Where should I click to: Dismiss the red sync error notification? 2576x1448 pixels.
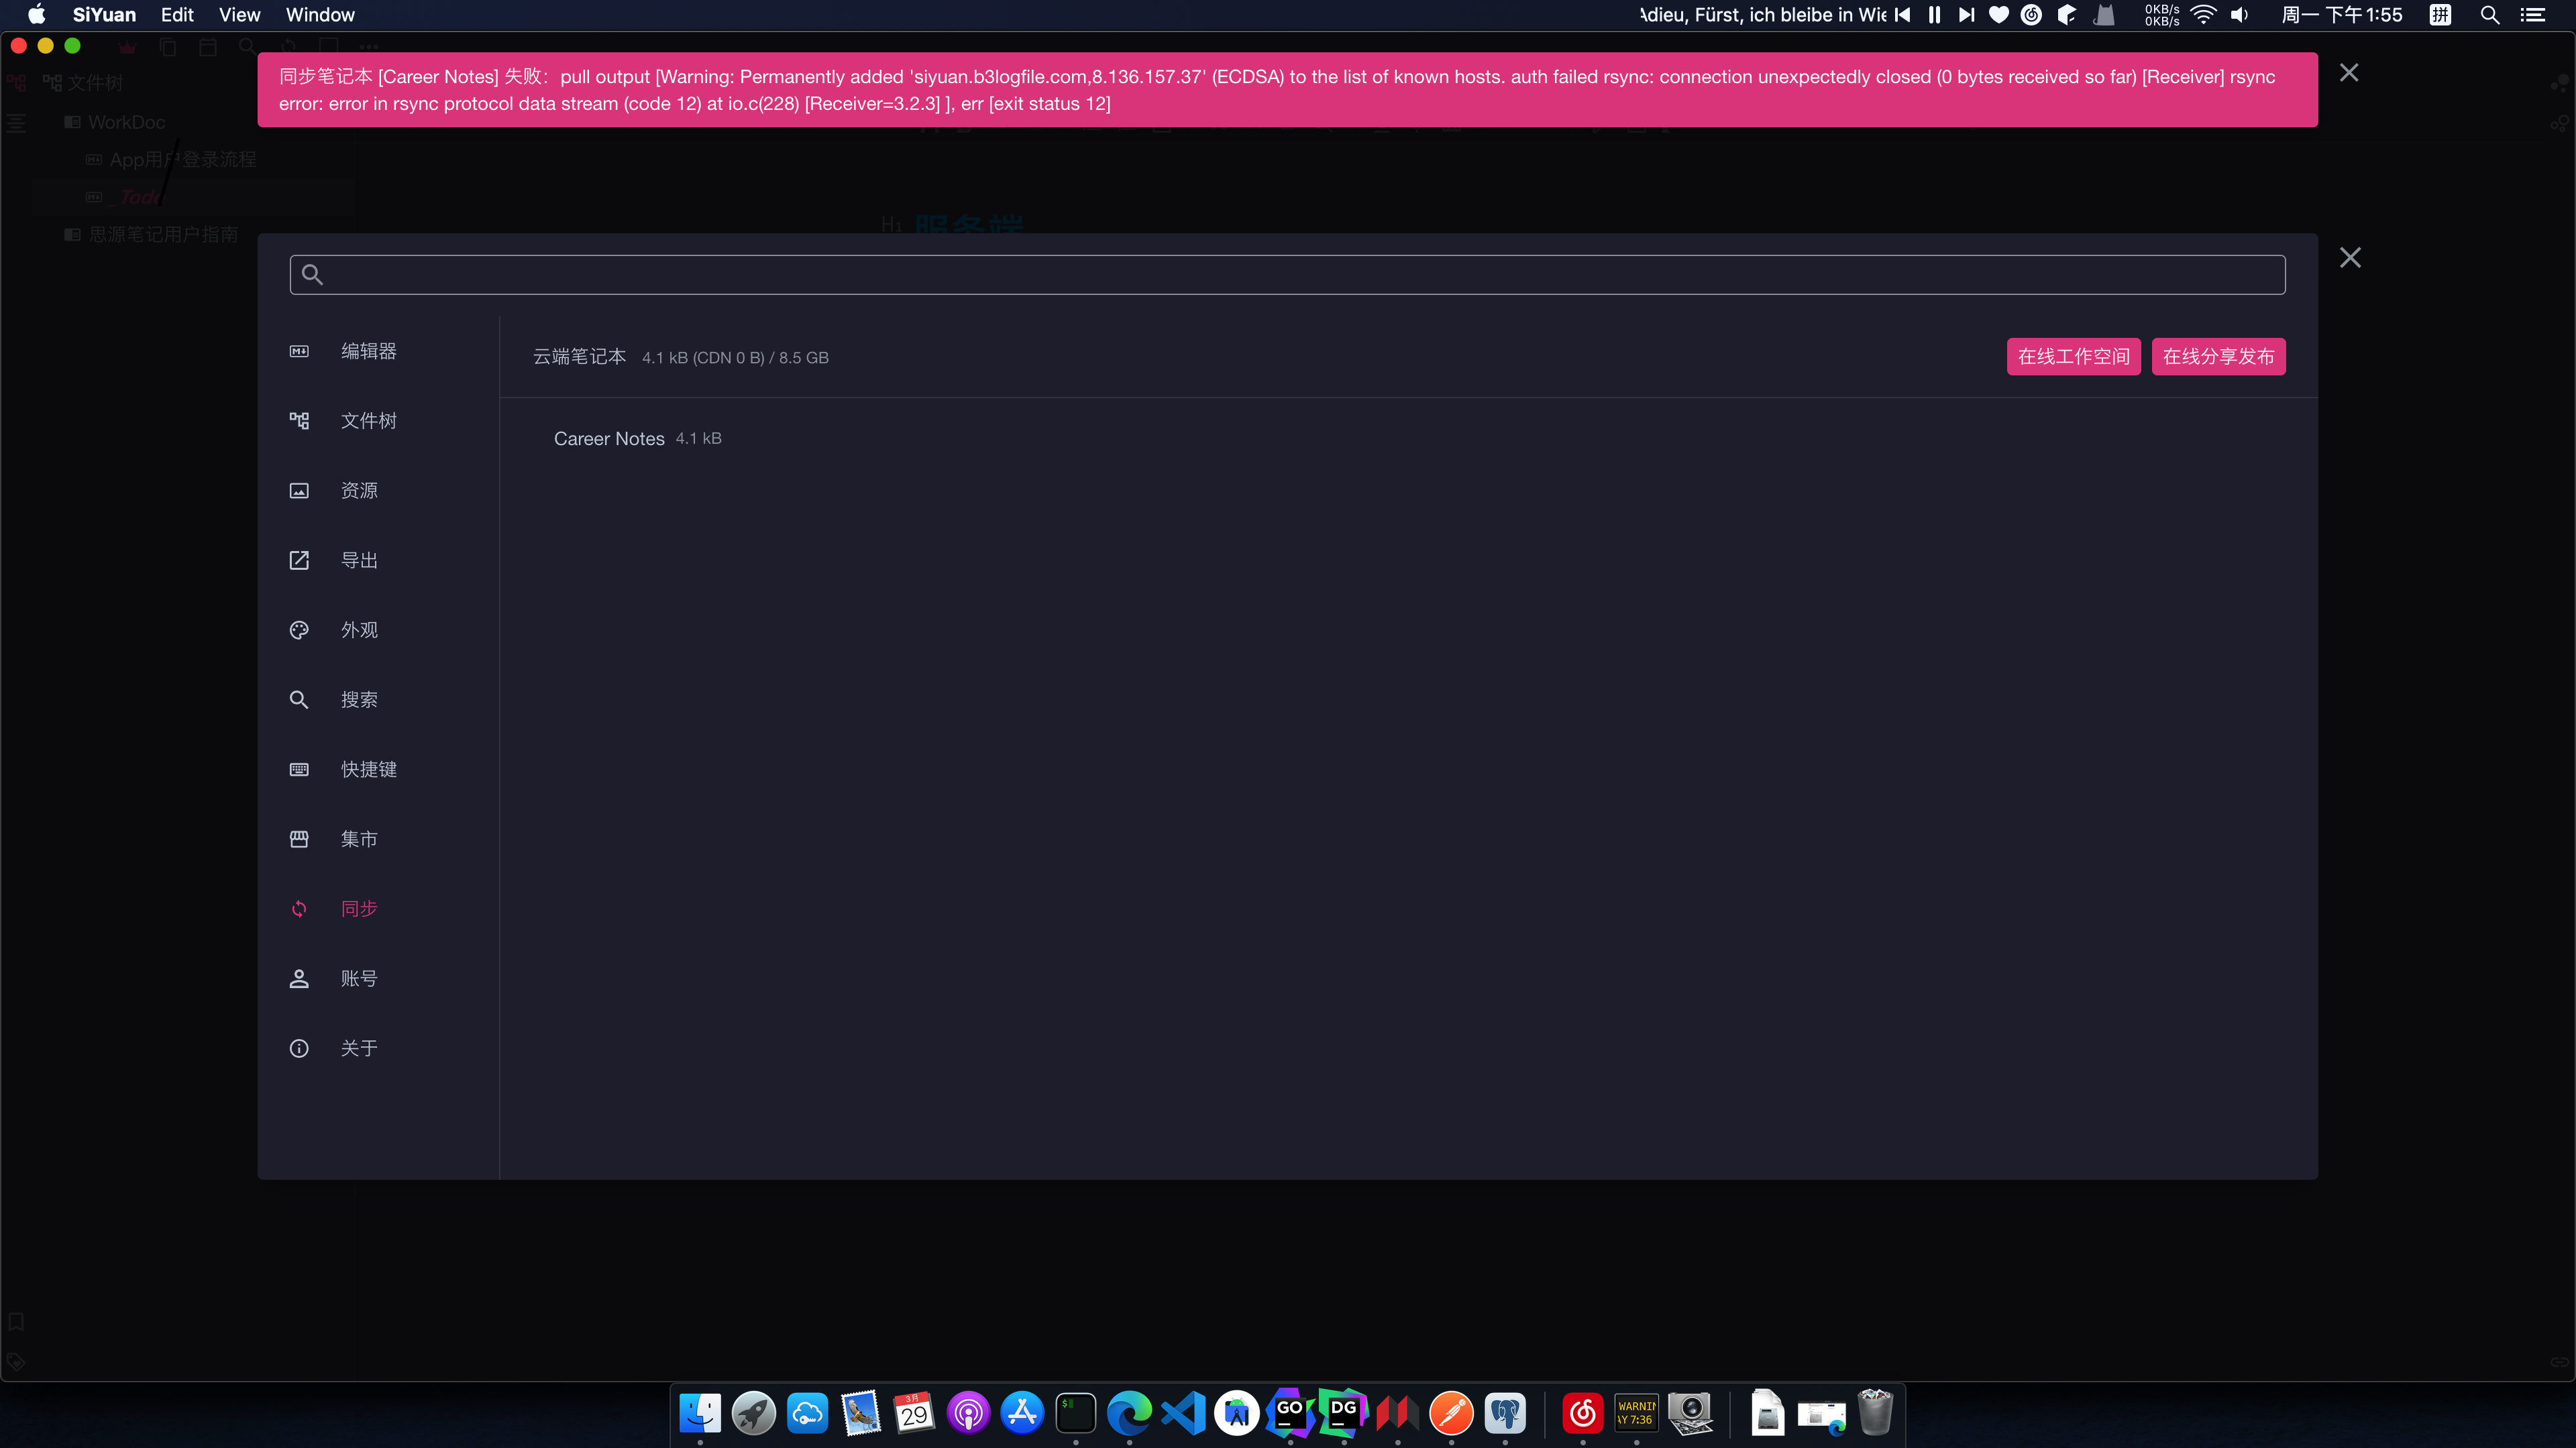[2349, 73]
